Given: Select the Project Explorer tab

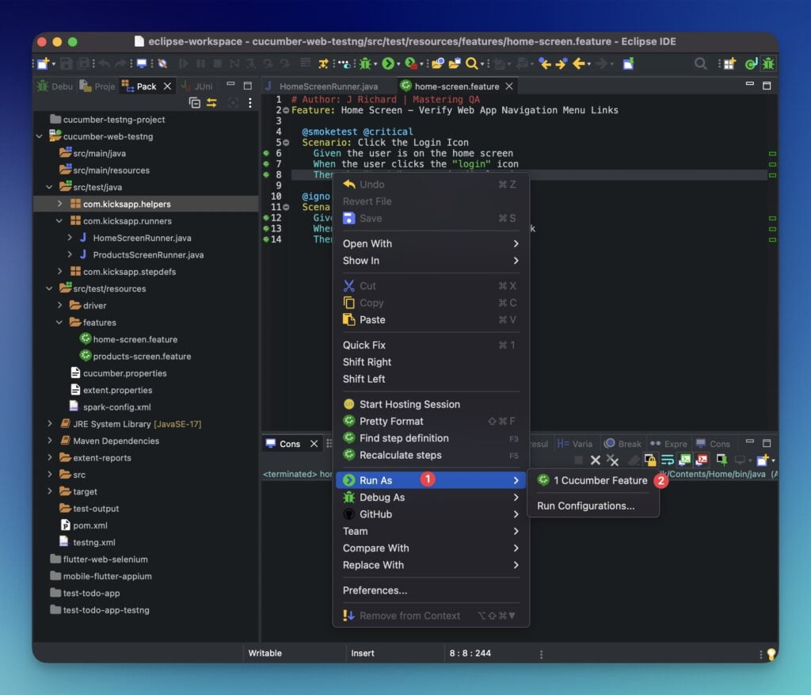Looking at the screenshot, I should click(x=97, y=86).
